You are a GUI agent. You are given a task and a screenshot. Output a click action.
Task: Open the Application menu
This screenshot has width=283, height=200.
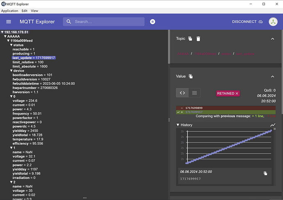[9, 11]
